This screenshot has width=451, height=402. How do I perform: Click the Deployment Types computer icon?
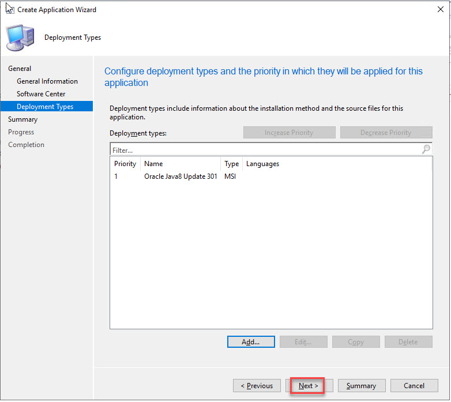click(x=19, y=37)
